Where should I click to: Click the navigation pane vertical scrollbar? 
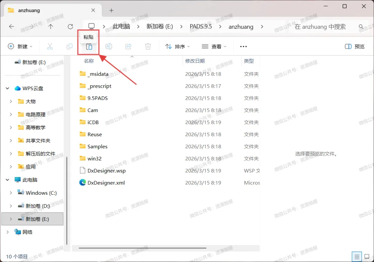67,200
